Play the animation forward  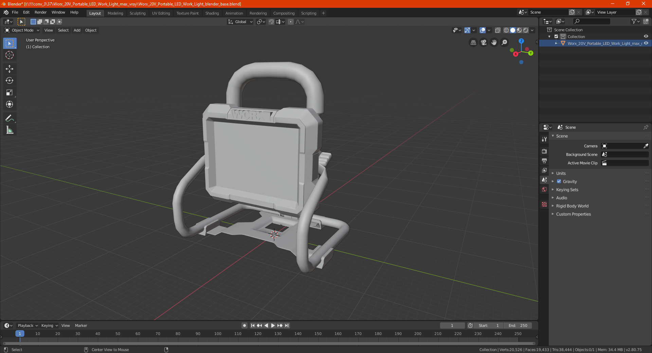[273, 326]
